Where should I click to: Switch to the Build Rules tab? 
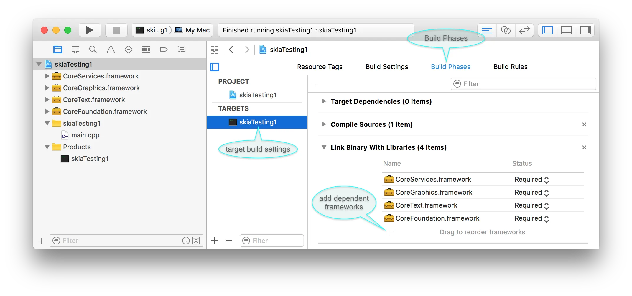(x=511, y=67)
